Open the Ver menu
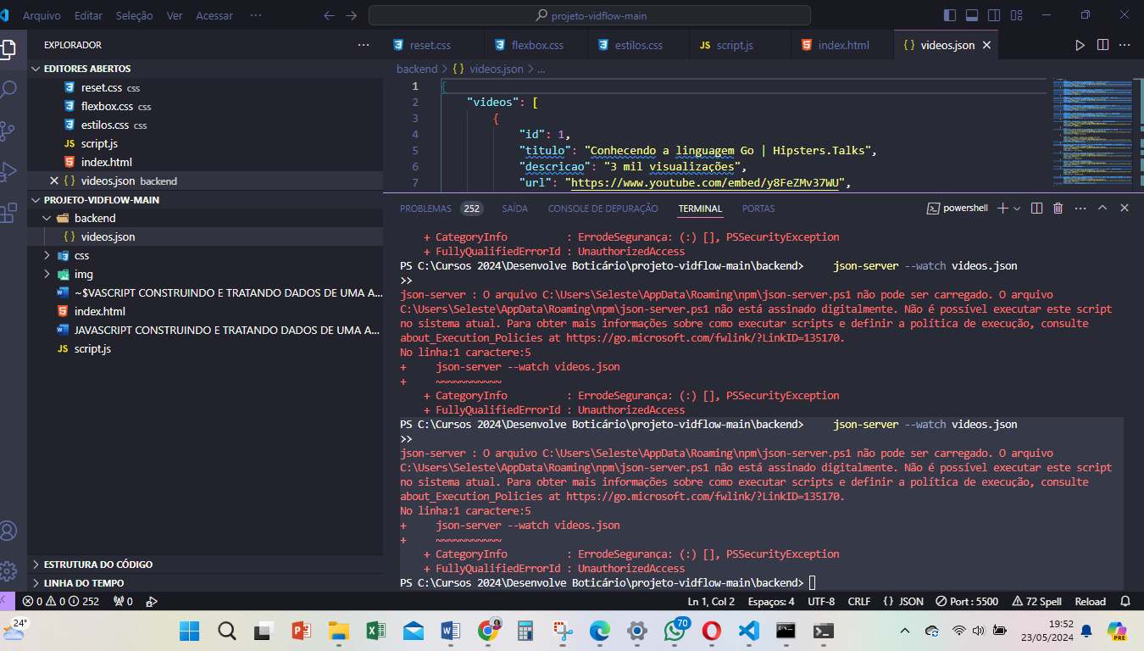The height and width of the screenshot is (651, 1144). click(x=175, y=15)
